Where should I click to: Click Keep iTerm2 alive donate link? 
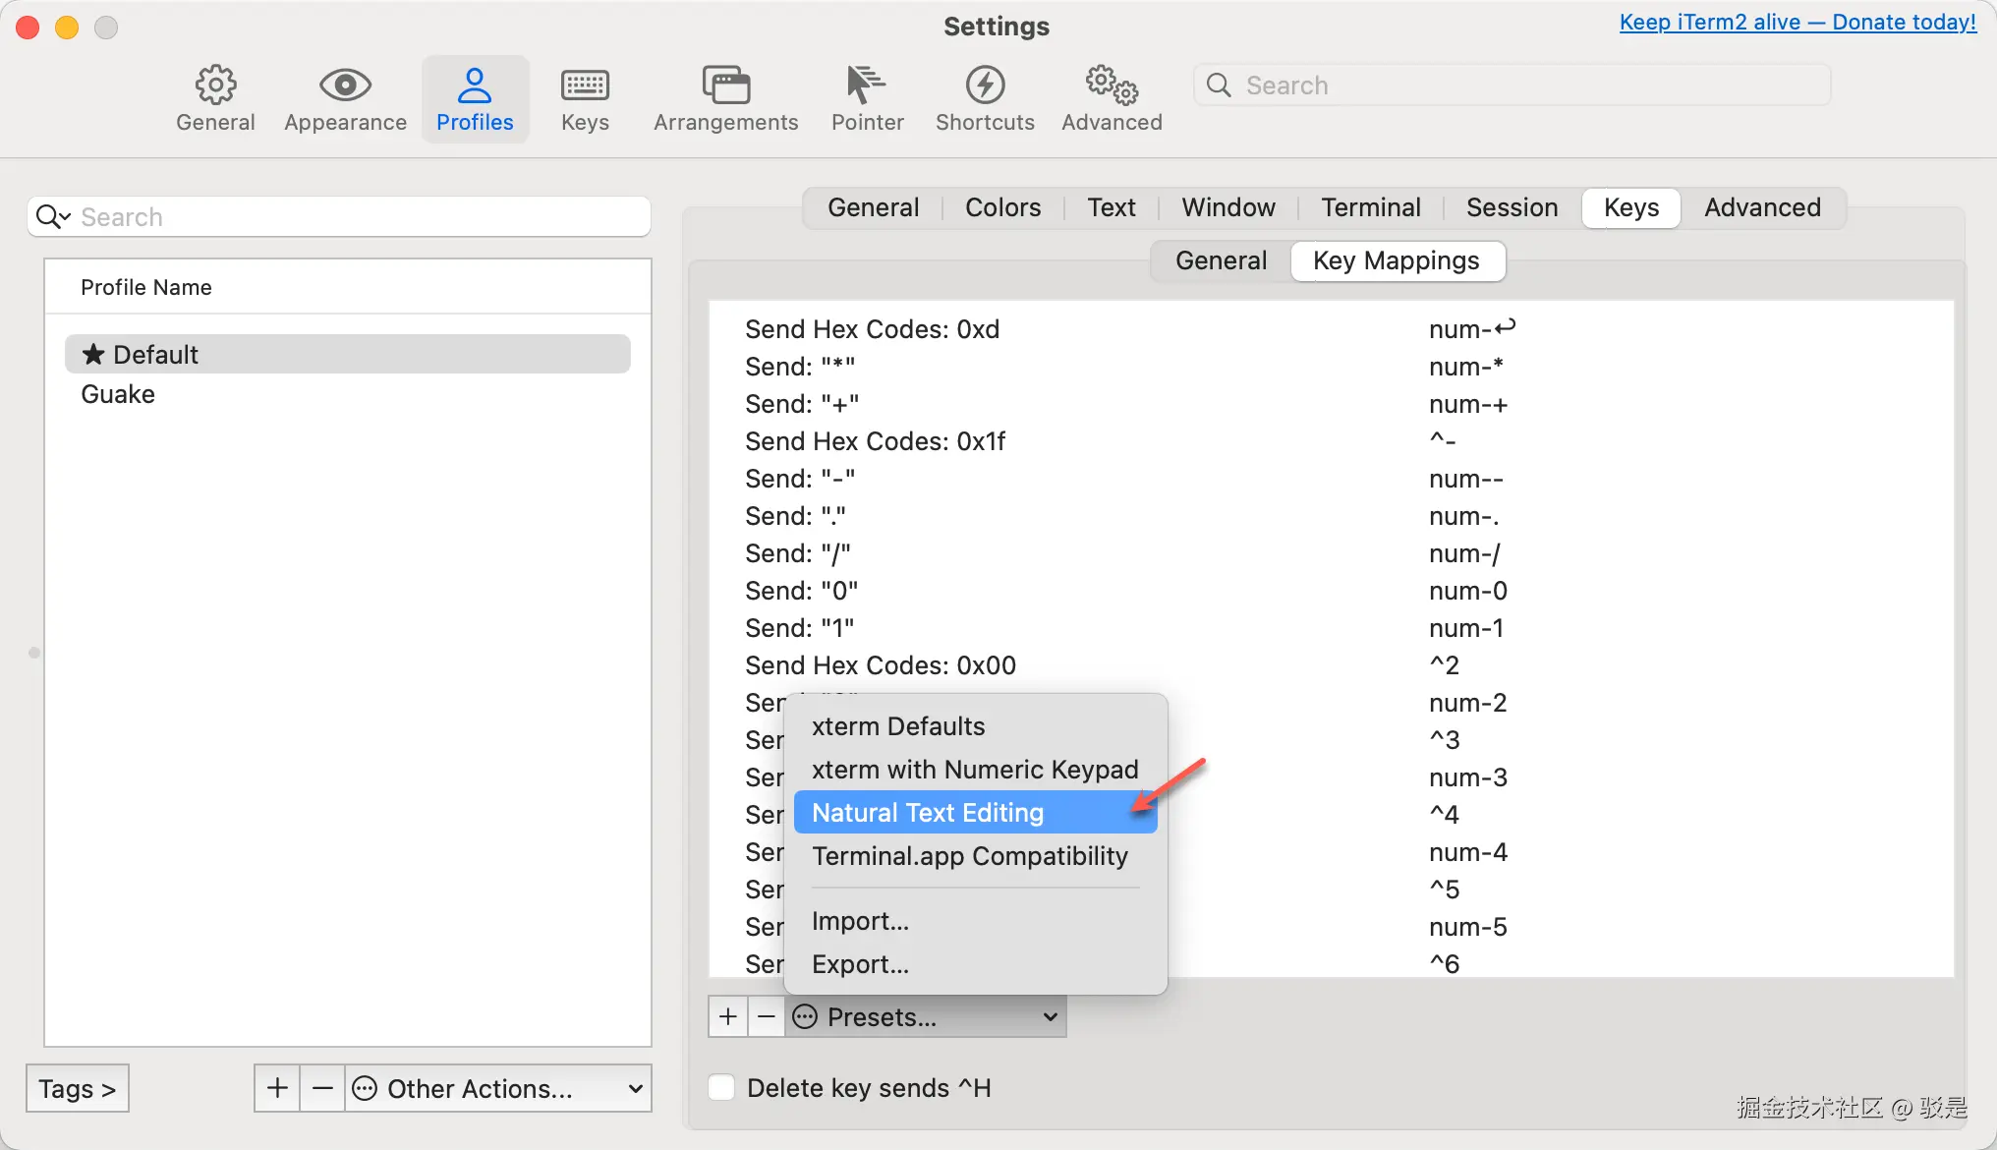coord(1797,22)
